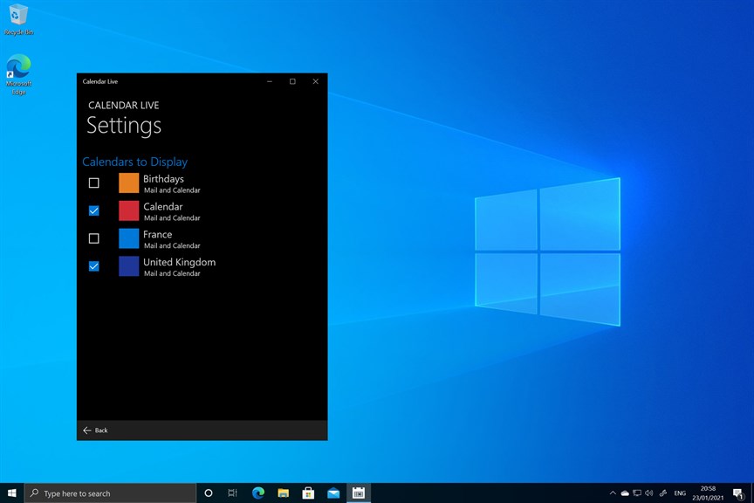Open the Start menu
The width and height of the screenshot is (754, 503).
[x=13, y=493]
